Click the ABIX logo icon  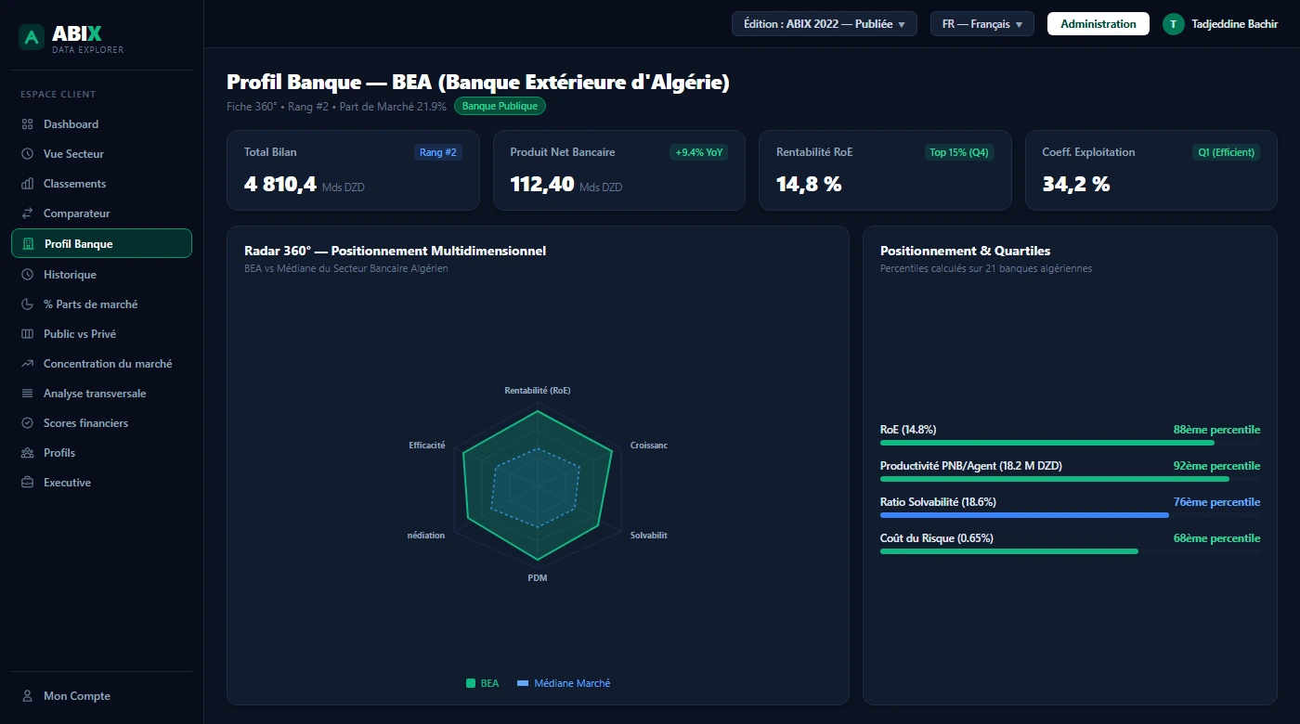tap(32, 37)
